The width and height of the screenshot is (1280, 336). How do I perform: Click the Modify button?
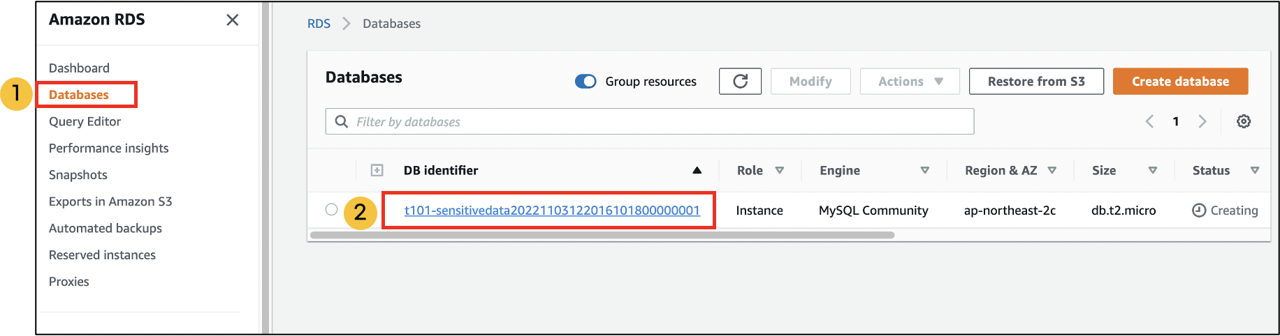point(810,82)
